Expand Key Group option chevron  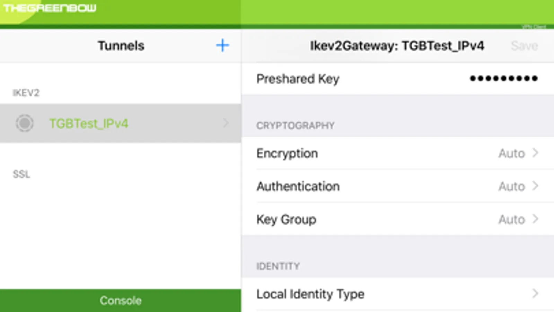point(535,219)
